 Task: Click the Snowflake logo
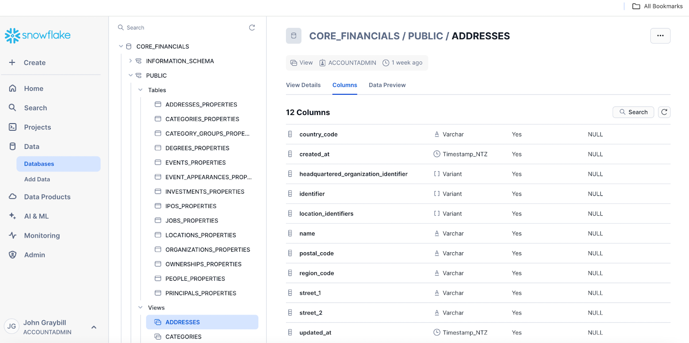tap(37, 35)
